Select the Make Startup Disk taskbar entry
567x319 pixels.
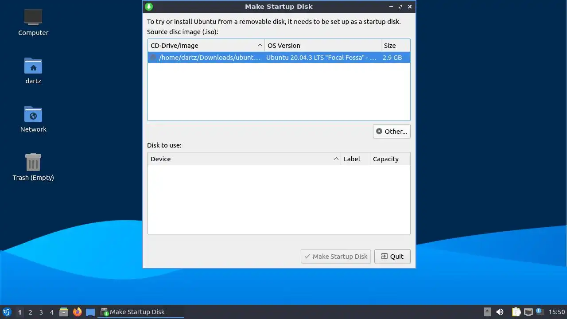coord(141,312)
